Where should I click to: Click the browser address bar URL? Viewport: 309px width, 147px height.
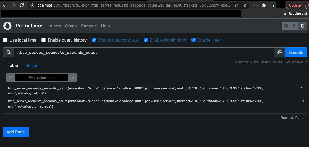click(x=133, y=5)
